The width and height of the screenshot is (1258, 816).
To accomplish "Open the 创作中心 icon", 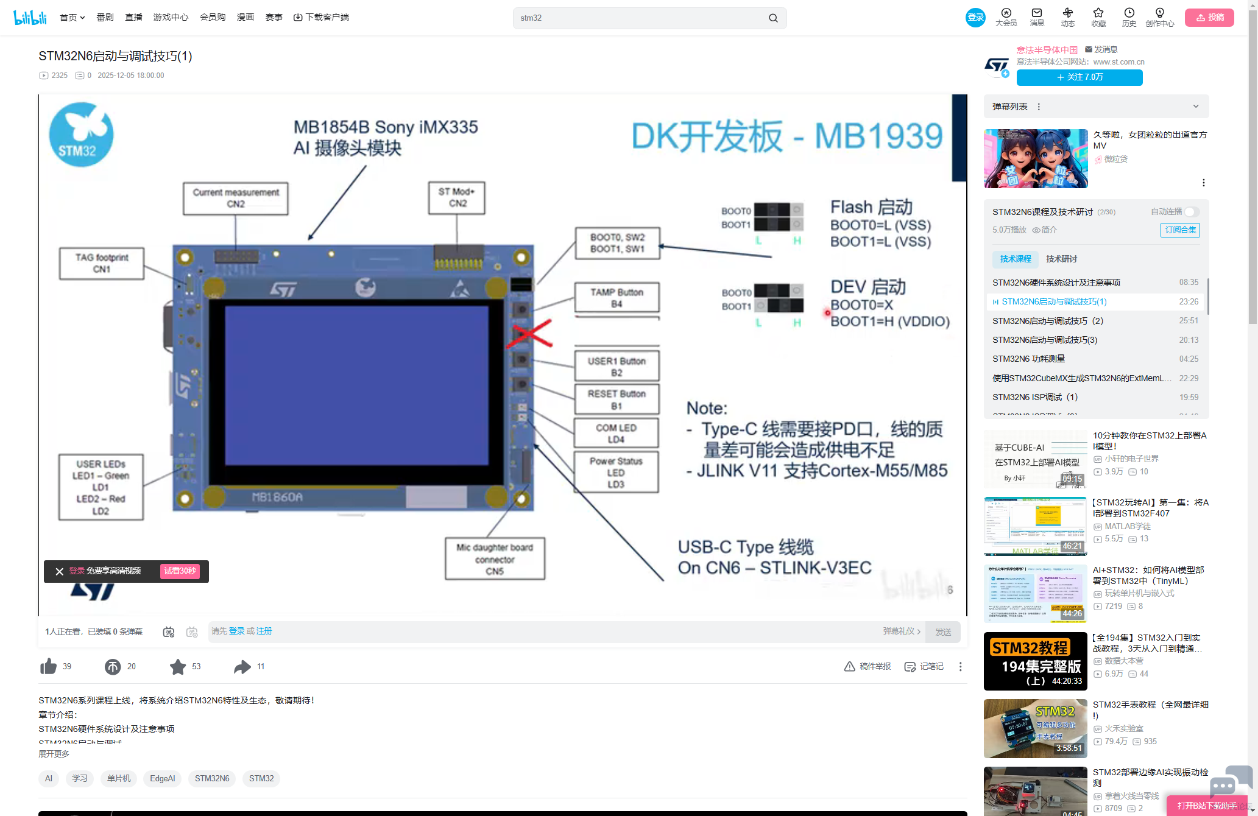I will 1160,17.
